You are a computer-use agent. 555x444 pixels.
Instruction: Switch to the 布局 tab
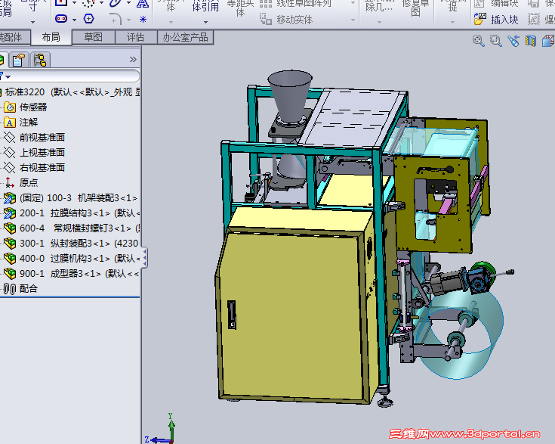[51, 37]
